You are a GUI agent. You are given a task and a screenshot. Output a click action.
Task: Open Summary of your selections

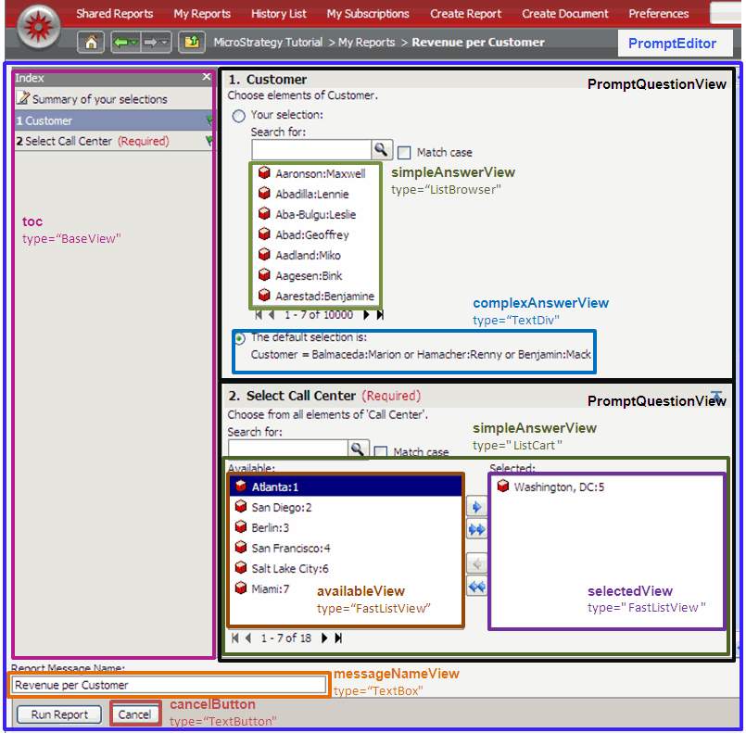pyautogui.click(x=99, y=99)
